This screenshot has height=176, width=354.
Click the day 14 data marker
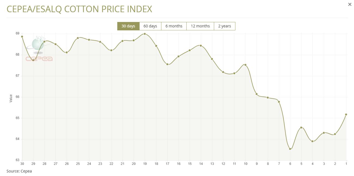click(201, 46)
